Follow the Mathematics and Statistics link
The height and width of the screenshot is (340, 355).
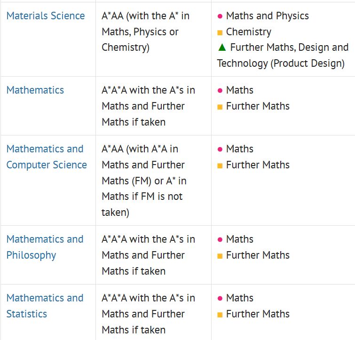pyautogui.click(x=45, y=306)
